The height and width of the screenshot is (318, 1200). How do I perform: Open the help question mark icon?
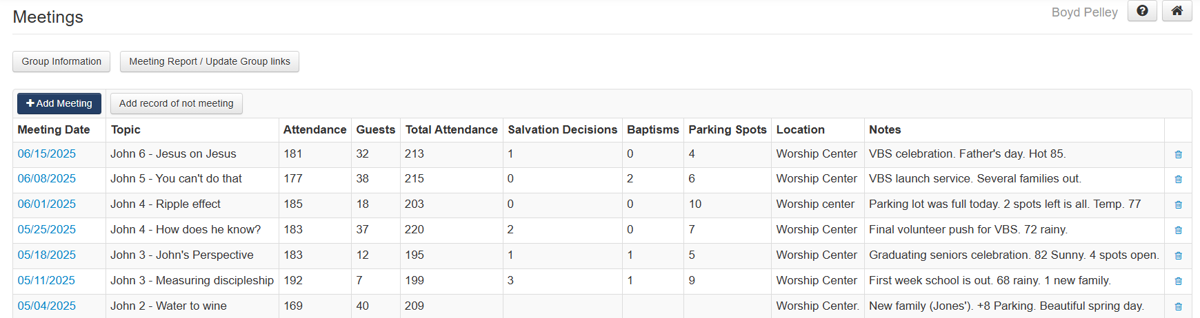(x=1142, y=11)
